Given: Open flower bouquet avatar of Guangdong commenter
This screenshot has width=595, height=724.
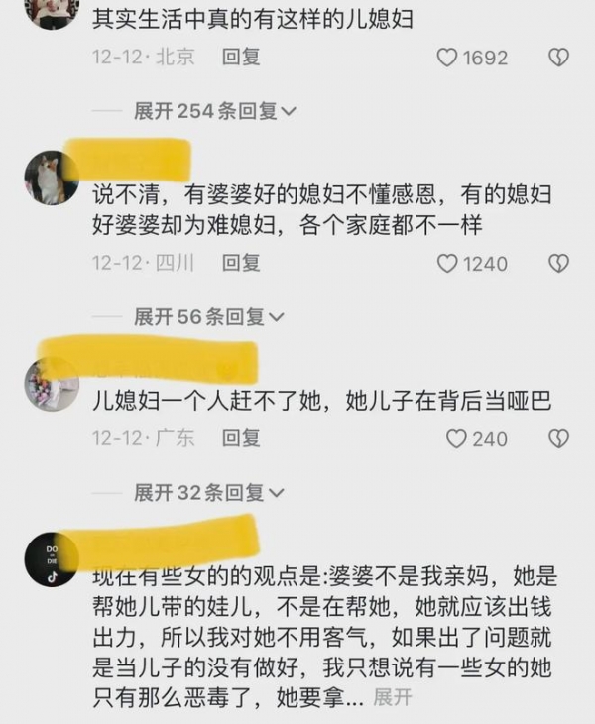Looking at the screenshot, I should [52, 384].
